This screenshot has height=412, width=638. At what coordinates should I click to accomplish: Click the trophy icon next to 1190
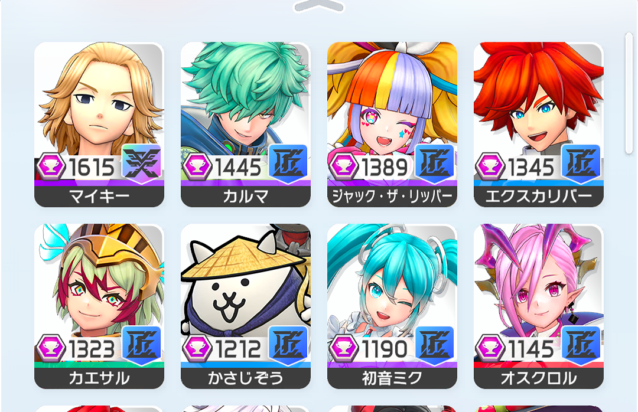(344, 348)
